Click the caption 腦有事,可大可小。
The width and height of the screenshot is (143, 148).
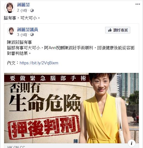point(22,18)
